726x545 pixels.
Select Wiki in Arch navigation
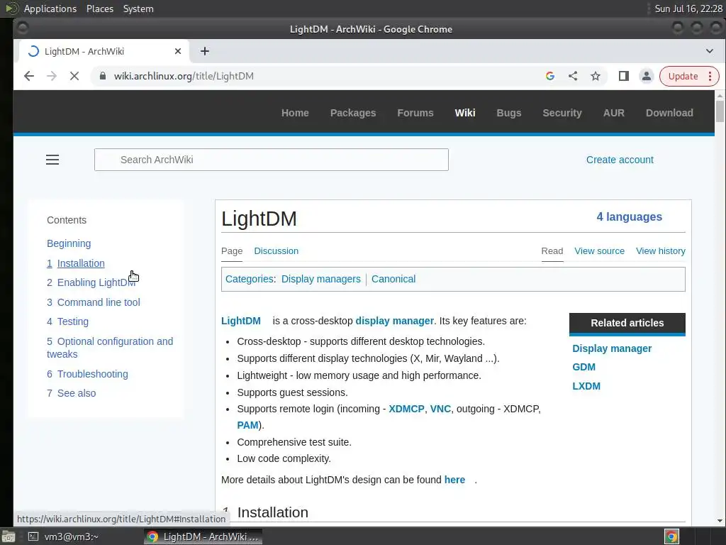pos(465,113)
